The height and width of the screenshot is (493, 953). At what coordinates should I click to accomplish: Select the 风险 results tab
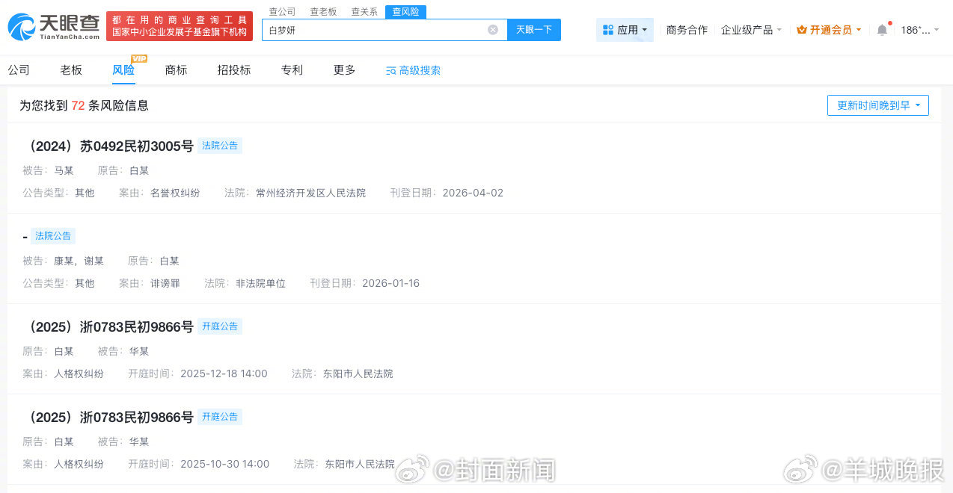coord(123,70)
